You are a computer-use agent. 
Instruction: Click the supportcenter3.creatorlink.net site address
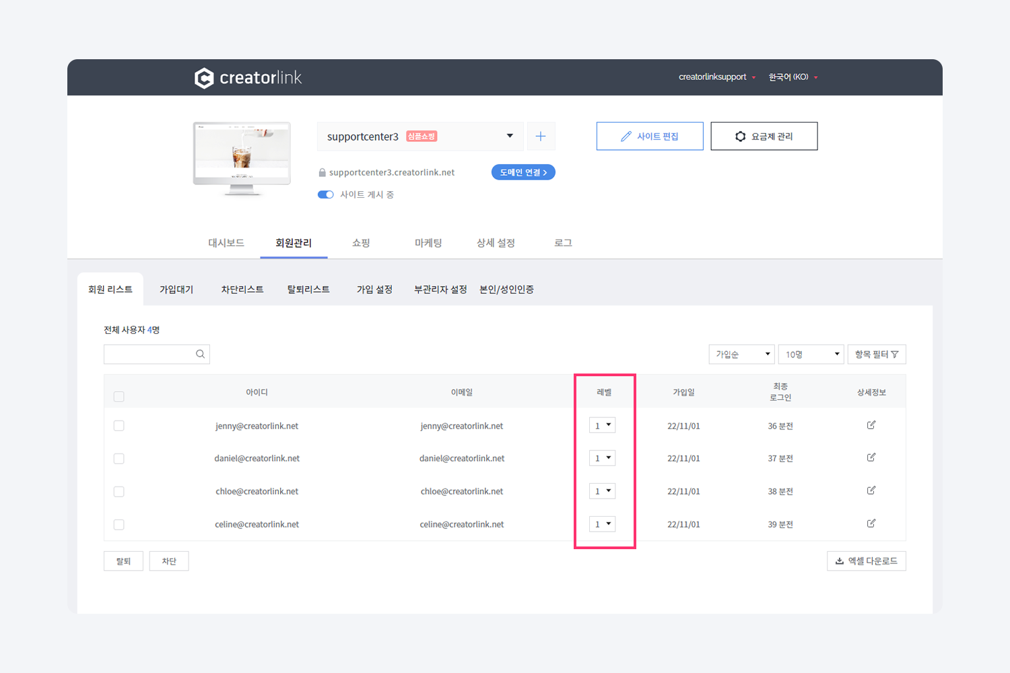pos(392,172)
